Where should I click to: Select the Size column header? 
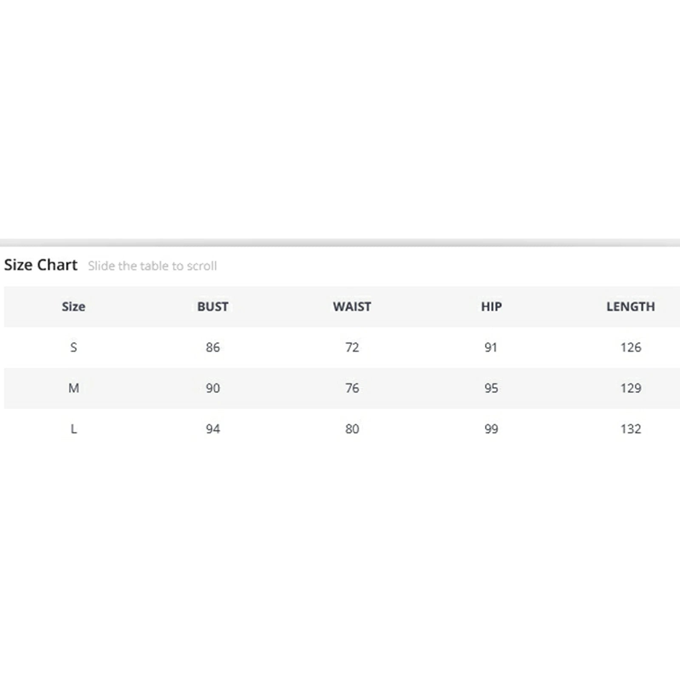74,306
